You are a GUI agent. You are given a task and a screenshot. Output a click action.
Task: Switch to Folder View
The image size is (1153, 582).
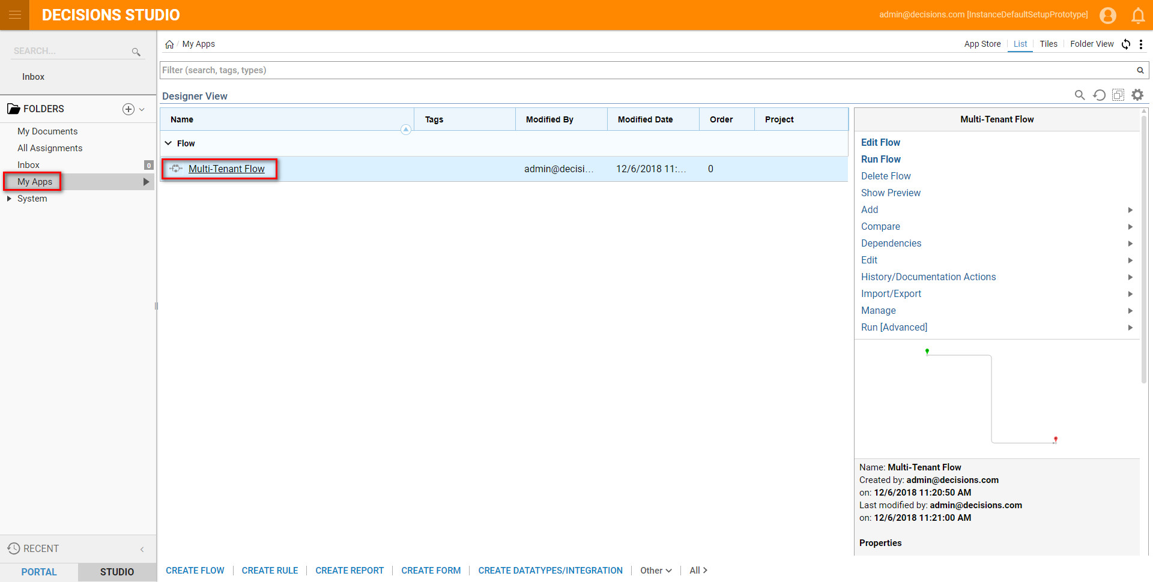click(1092, 44)
